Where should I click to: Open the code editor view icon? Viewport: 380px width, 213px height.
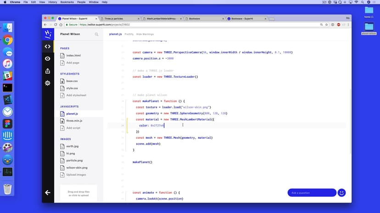(x=48, y=46)
